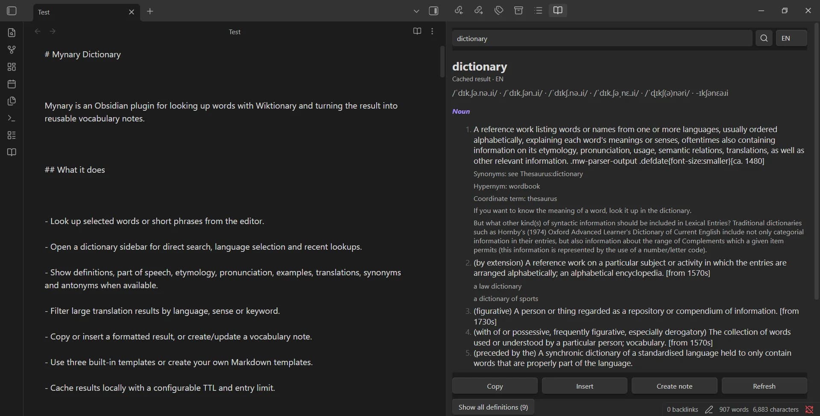
Task: Open more options three-dot menu for Test note
Action: point(432,31)
